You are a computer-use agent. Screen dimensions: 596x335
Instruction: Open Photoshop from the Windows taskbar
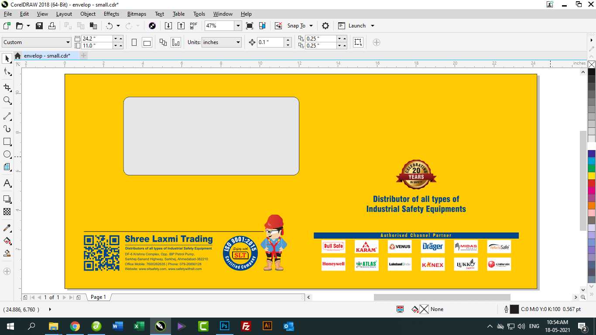point(225,326)
